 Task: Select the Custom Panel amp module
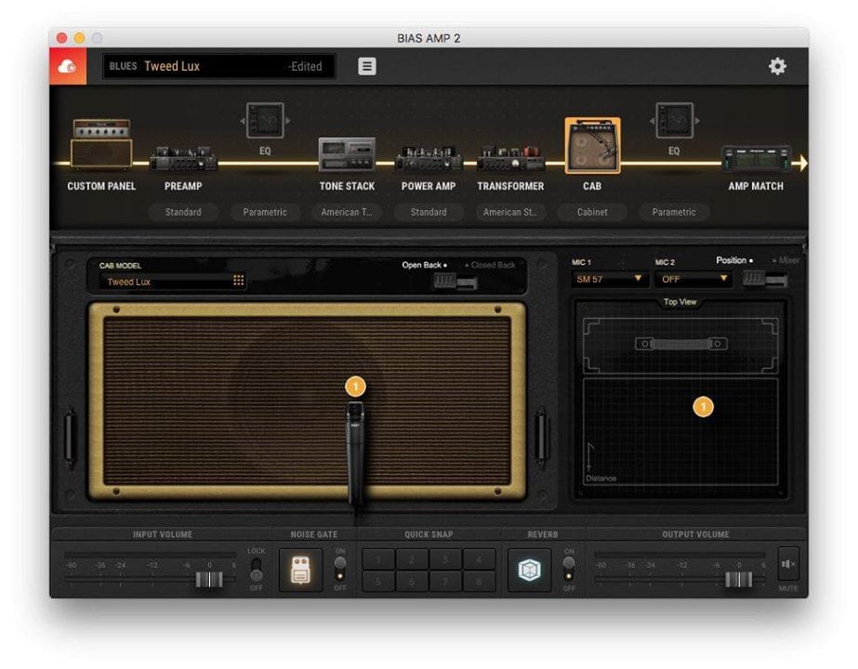click(101, 144)
